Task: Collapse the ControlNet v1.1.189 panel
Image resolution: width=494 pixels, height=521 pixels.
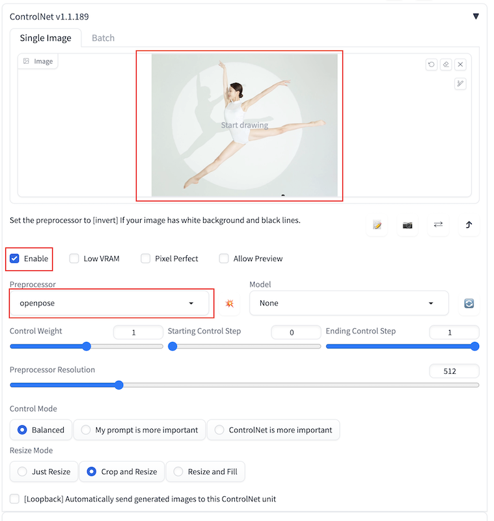Action: [476, 16]
